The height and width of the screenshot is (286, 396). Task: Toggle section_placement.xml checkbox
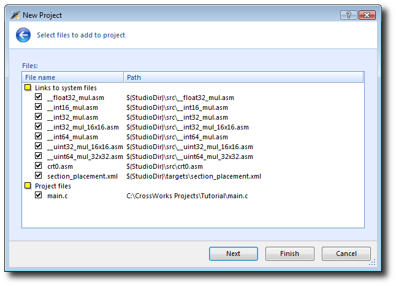pyautogui.click(x=39, y=176)
